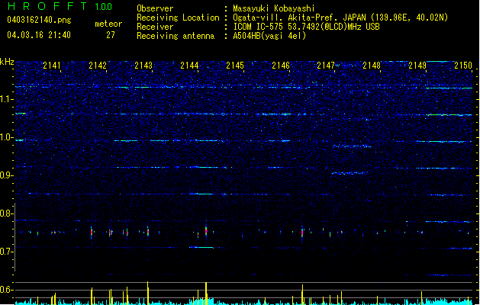Image resolution: width=480 pixels, height=305 pixels.
Task: Click the 2147 time marker
Action: [x=326, y=66]
